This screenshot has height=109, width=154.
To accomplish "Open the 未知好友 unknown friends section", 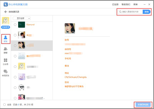I will [6, 73].
